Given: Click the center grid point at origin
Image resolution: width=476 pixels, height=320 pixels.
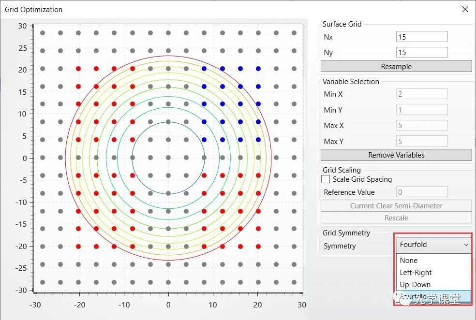Looking at the screenshot, I should [x=168, y=158].
